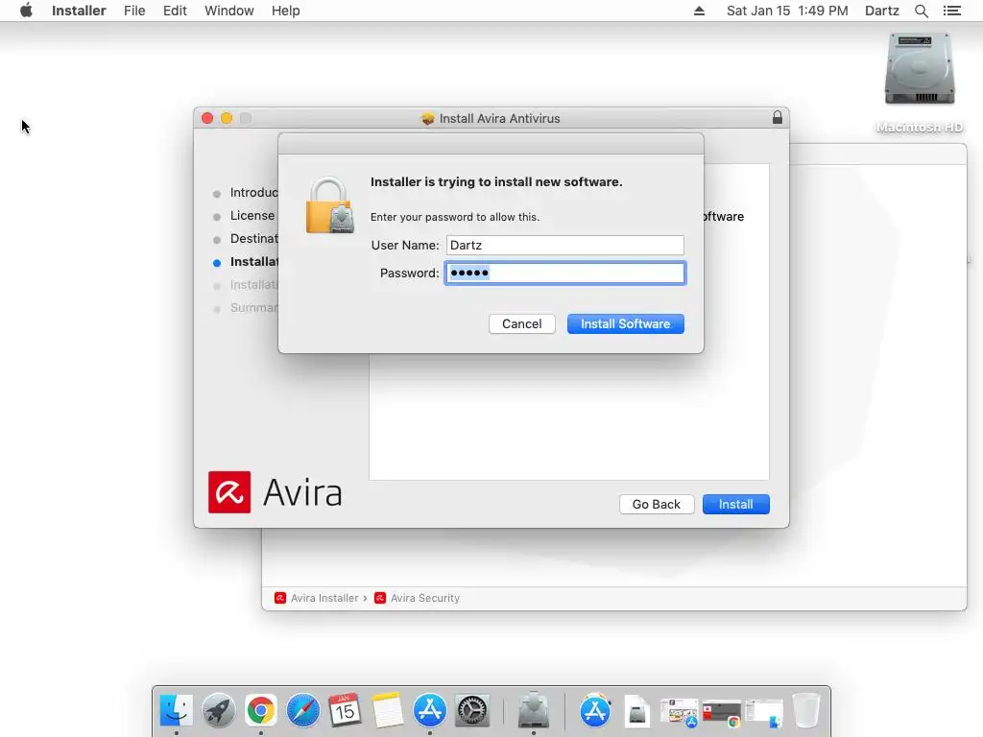Screen dimensions: 983x737
Task: Click the padlock image in password dialog
Action: click(x=329, y=205)
